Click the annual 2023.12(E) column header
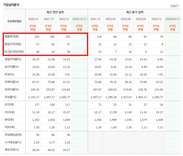Image resolution: width=183 pixels, height=156 pixels. [x=80, y=19]
